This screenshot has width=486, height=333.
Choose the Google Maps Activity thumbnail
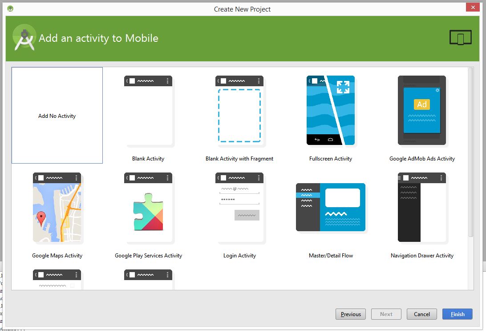point(57,208)
